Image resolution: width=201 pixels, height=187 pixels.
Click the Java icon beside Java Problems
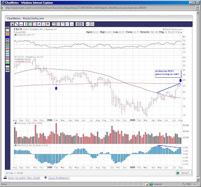pyautogui.click(x=46, y=177)
